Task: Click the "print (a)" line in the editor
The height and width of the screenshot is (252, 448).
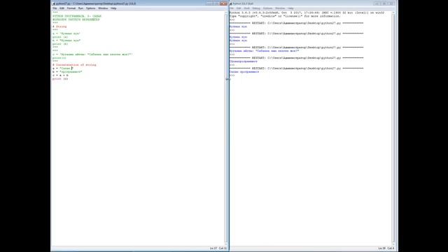Action: pyautogui.click(x=60, y=37)
